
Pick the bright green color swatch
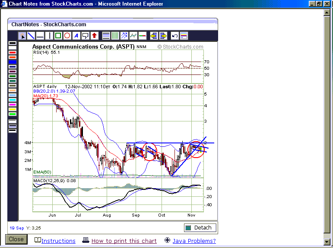pos(13,114)
